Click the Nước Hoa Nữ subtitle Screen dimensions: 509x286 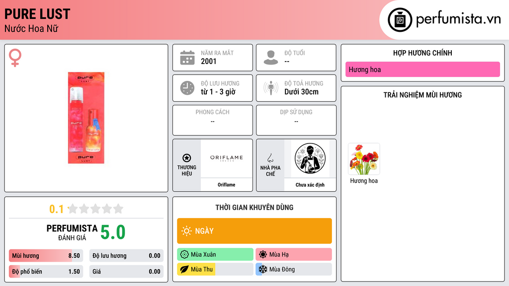tap(31, 28)
